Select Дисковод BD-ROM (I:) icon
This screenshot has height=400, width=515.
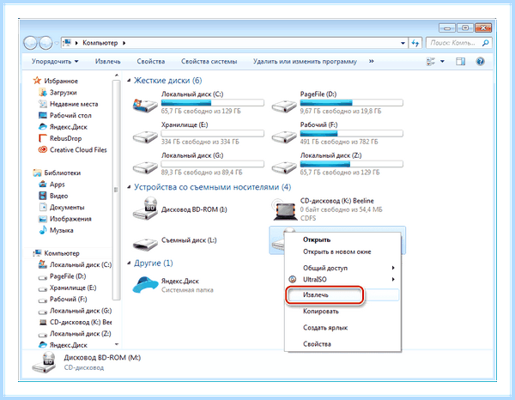tap(145, 209)
